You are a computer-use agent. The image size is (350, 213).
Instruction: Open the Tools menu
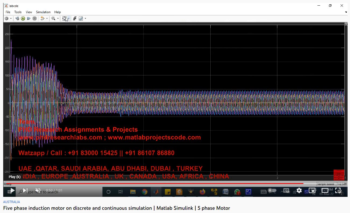coord(18,12)
